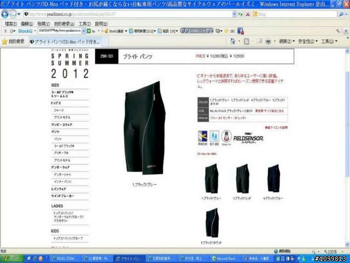The image size is (350, 263).
Task: Open the recent pages dropdown beside Forward
Action: click(x=19, y=14)
